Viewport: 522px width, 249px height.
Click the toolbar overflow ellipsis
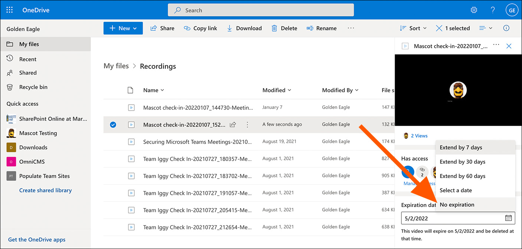pyautogui.click(x=351, y=28)
